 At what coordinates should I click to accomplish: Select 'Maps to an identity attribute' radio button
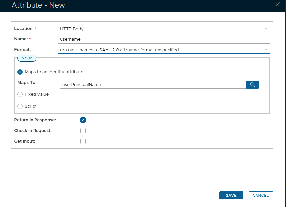[x=20, y=72]
